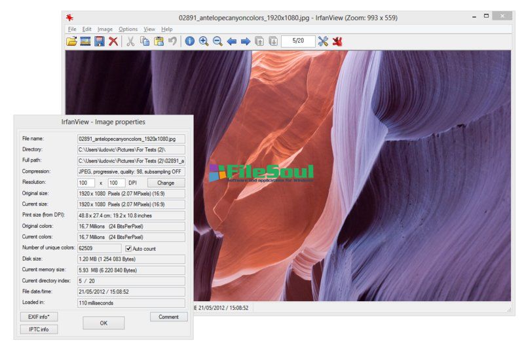Click the Zoom out magnifier icon
Image resolution: width=524 pixels, height=347 pixels.
(217, 41)
